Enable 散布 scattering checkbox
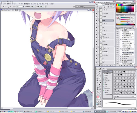Viewport: 137px width, 113px height. 104,77
